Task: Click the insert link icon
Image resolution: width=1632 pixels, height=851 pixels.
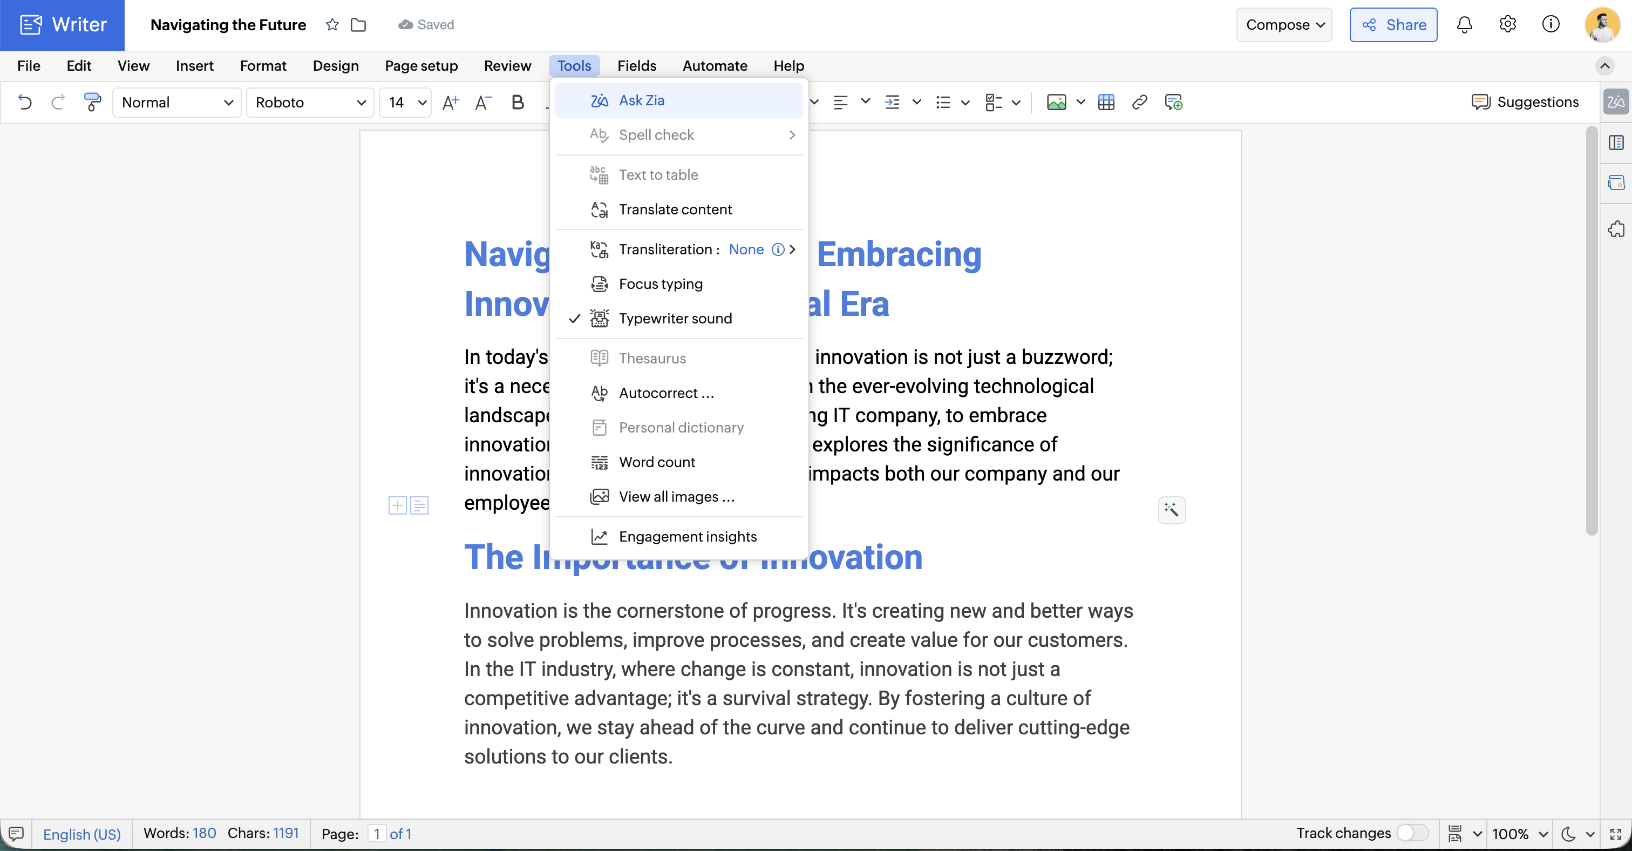Action: pyautogui.click(x=1139, y=102)
